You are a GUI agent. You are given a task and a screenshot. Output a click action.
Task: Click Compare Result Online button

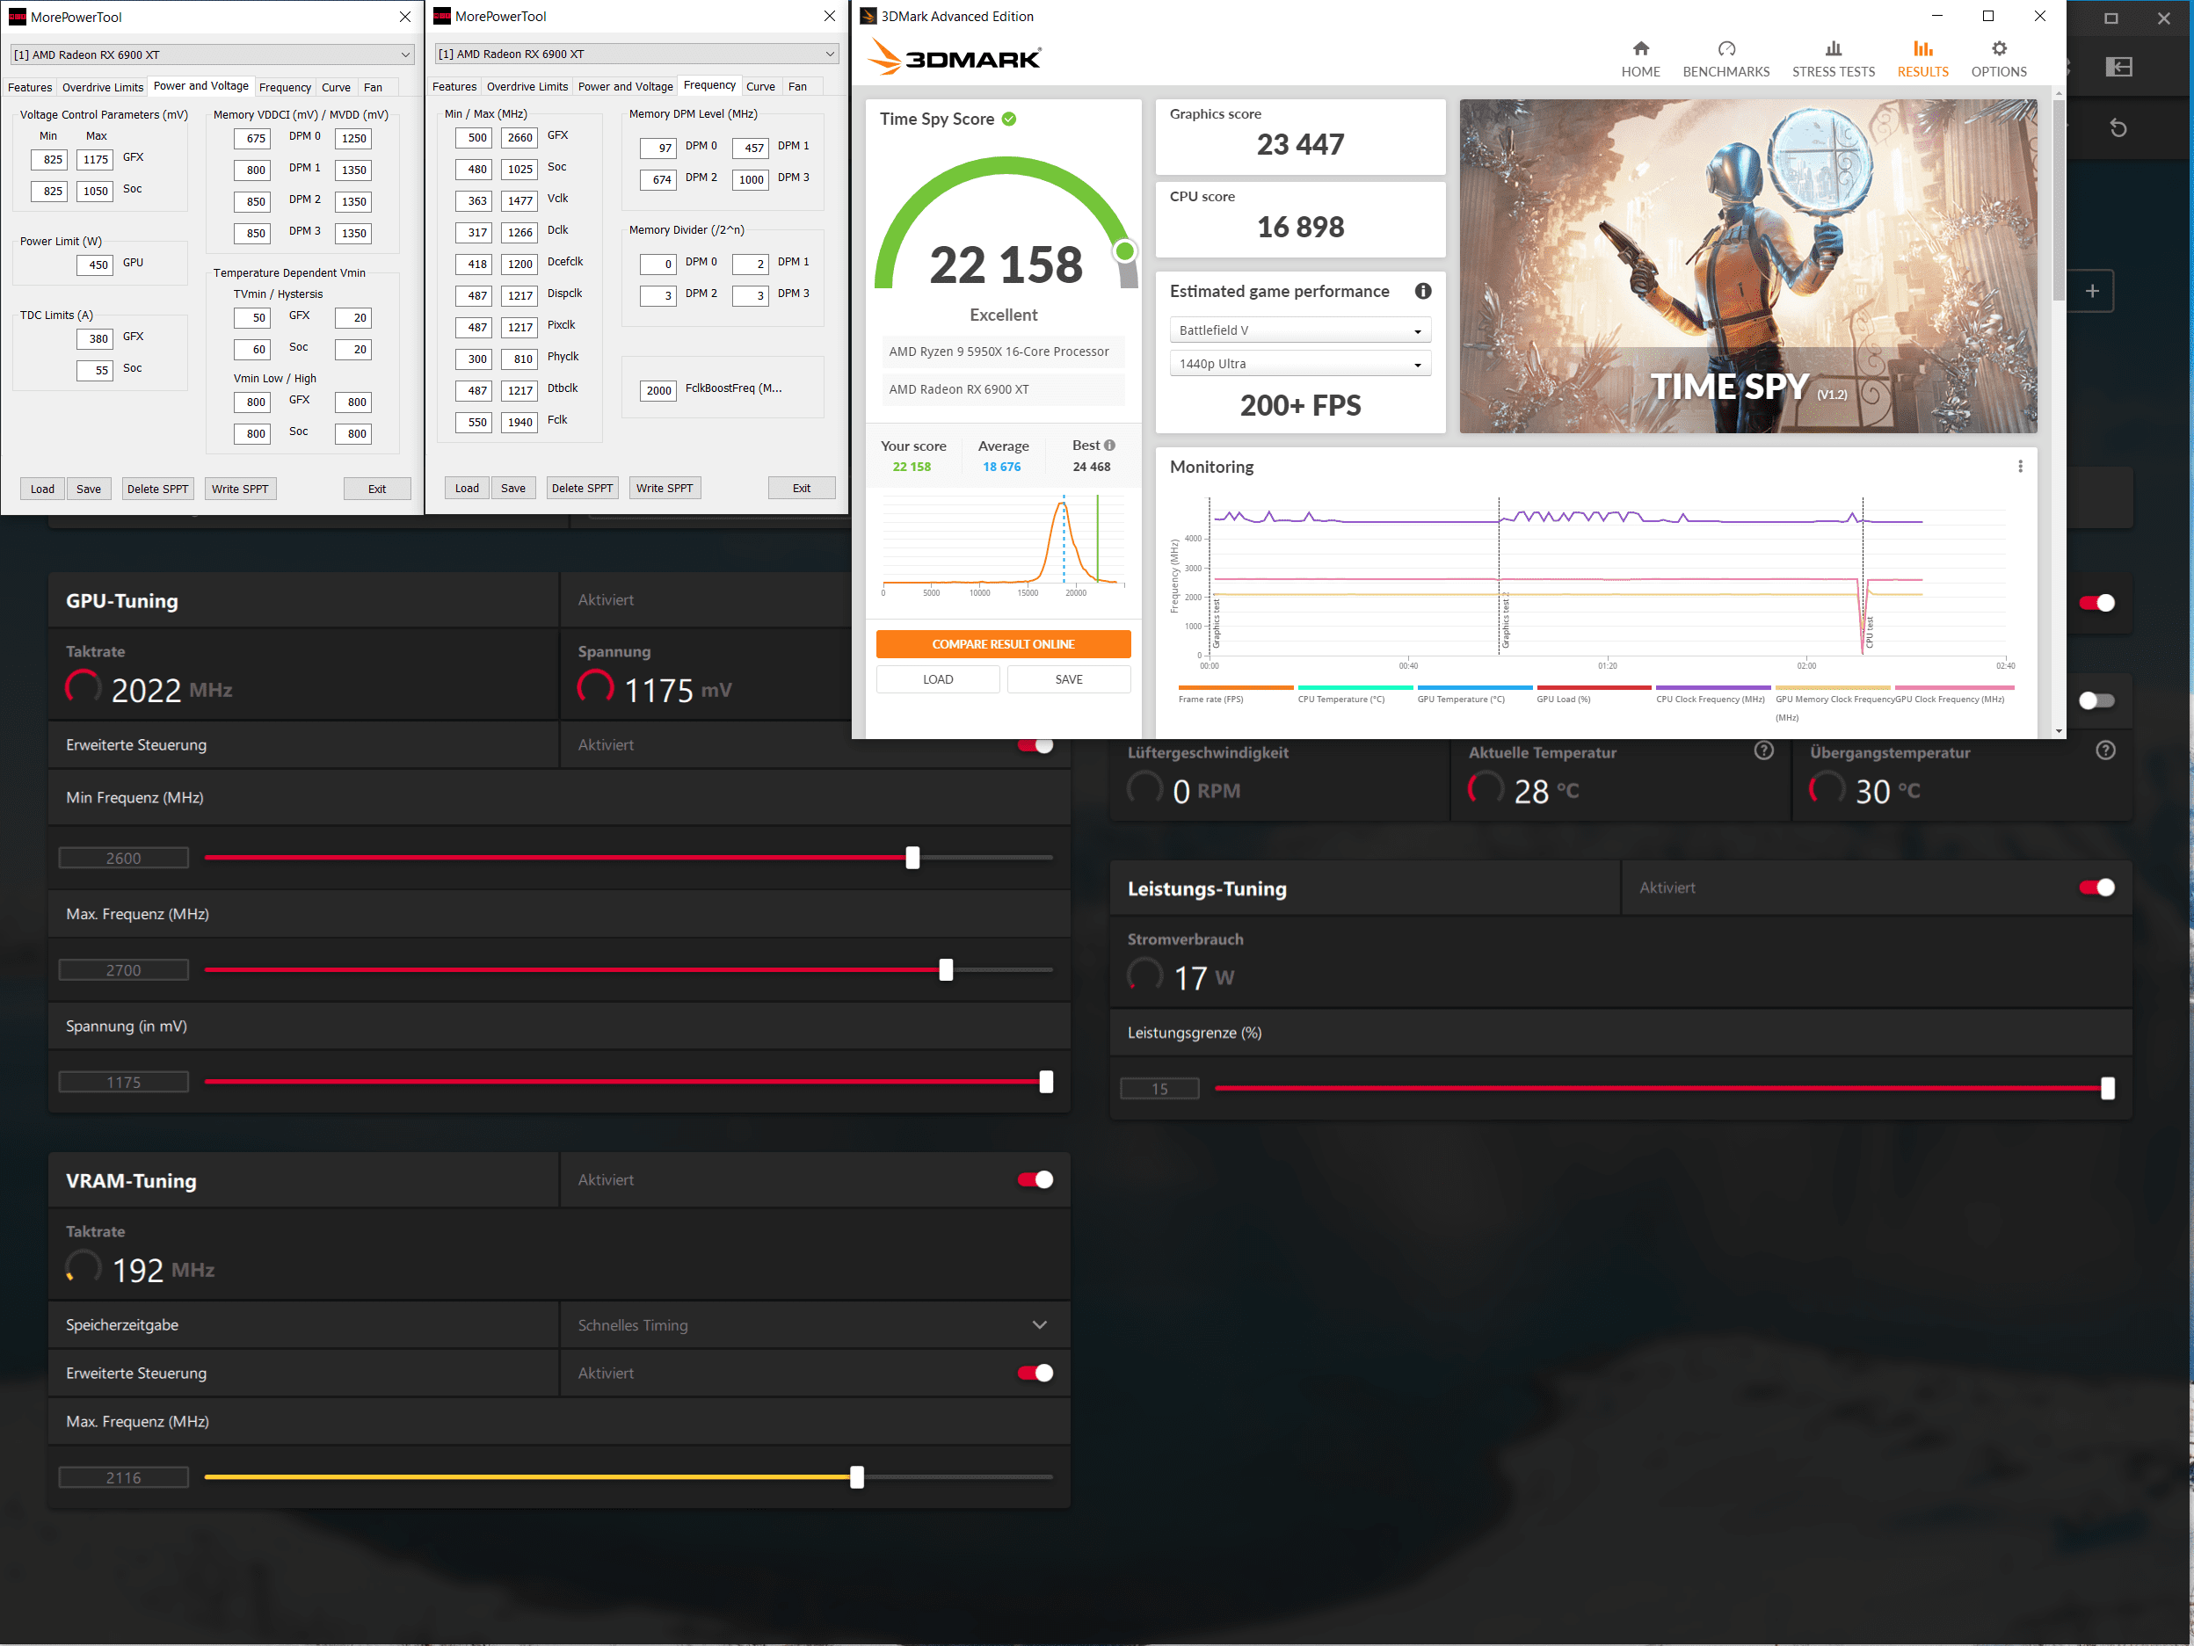pyautogui.click(x=1002, y=643)
